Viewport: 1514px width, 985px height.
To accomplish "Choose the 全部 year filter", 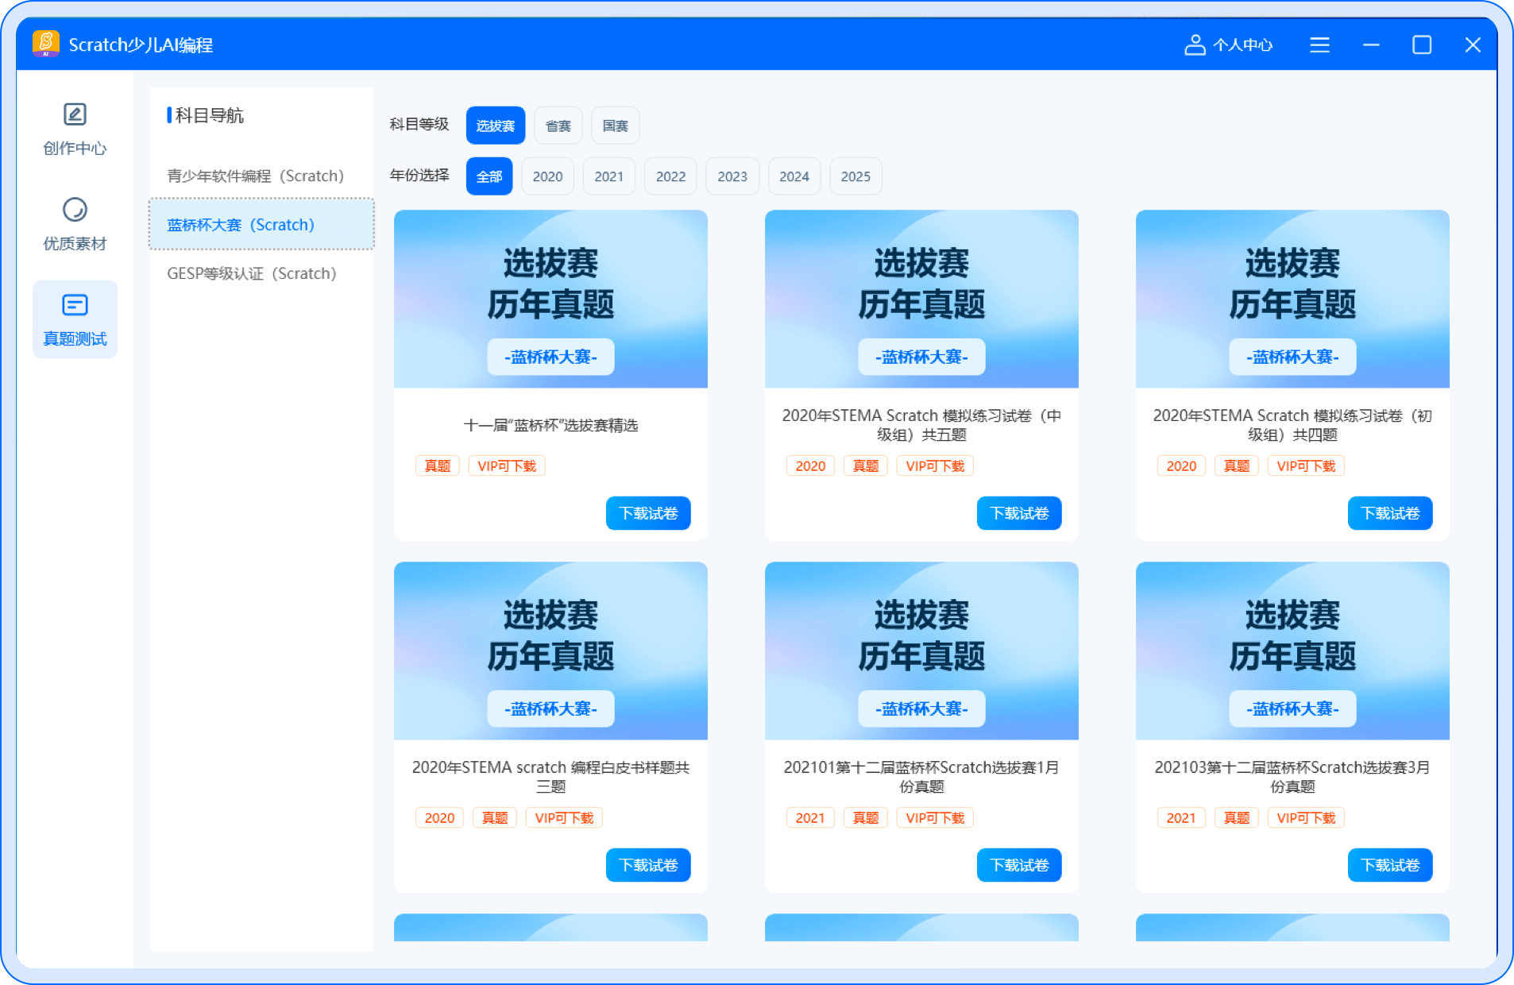I will (489, 176).
